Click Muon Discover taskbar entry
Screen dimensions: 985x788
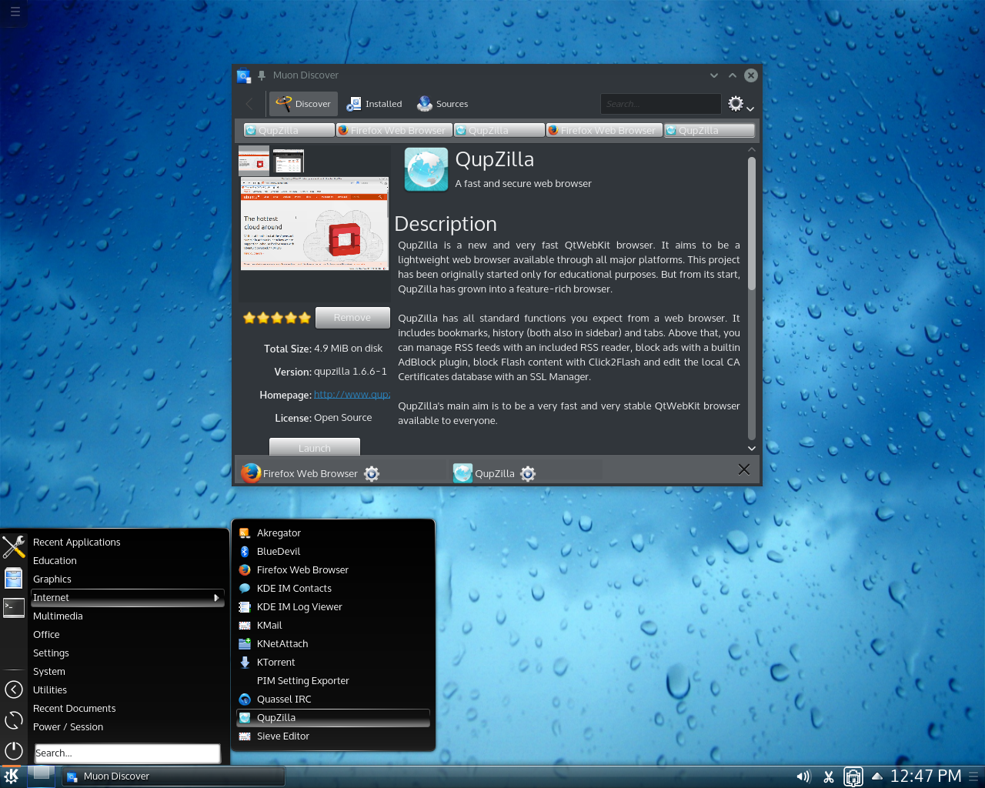click(174, 776)
